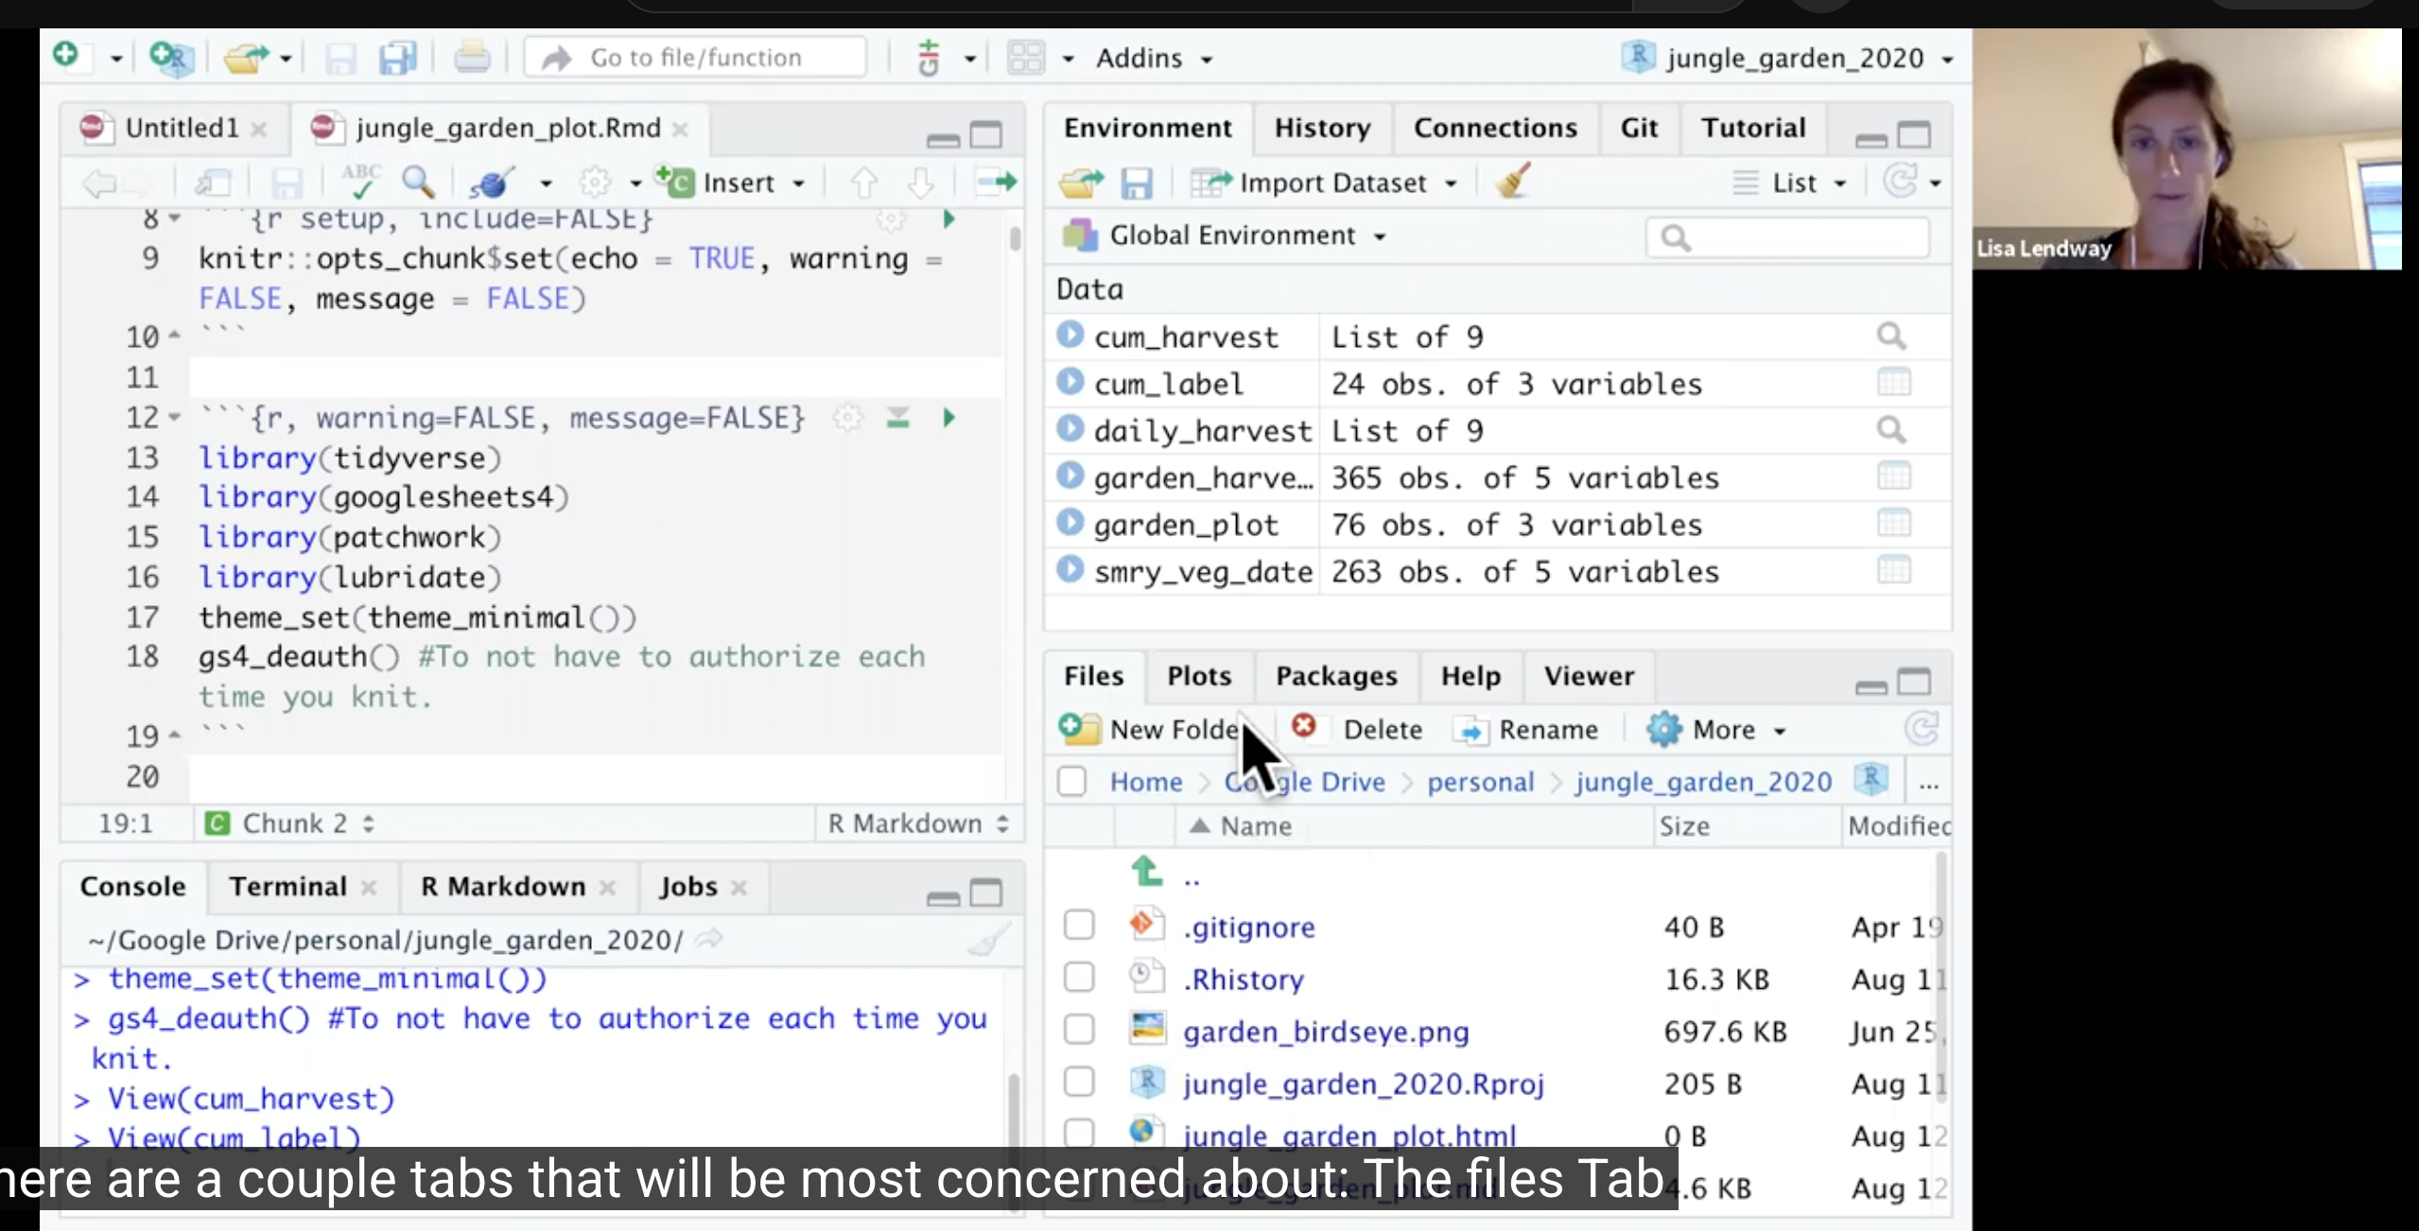This screenshot has width=2419, height=1231.
Task: Open the Addins dropdown menu
Action: click(x=1154, y=58)
